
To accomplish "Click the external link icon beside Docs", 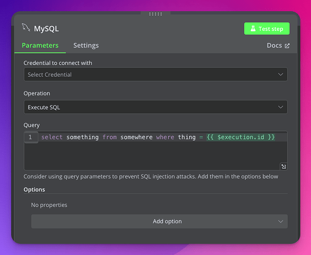I will point(287,46).
